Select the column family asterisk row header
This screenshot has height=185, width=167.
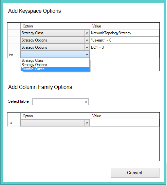(x=14, y=123)
